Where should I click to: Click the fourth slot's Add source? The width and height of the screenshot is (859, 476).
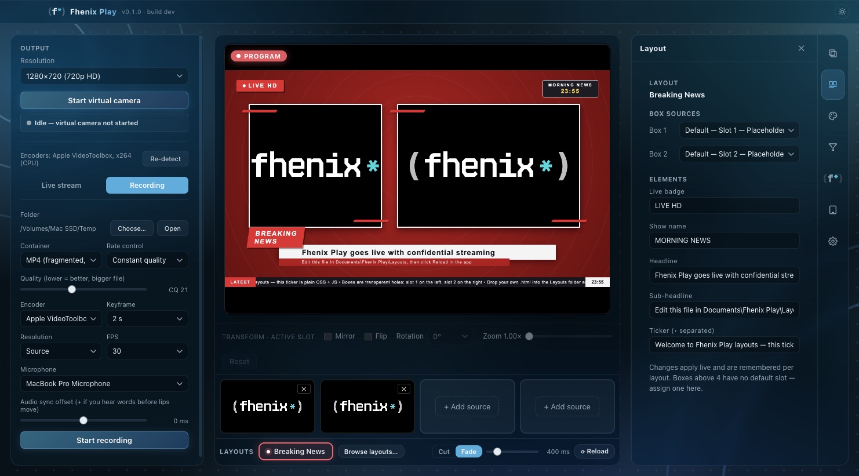pyautogui.click(x=567, y=407)
